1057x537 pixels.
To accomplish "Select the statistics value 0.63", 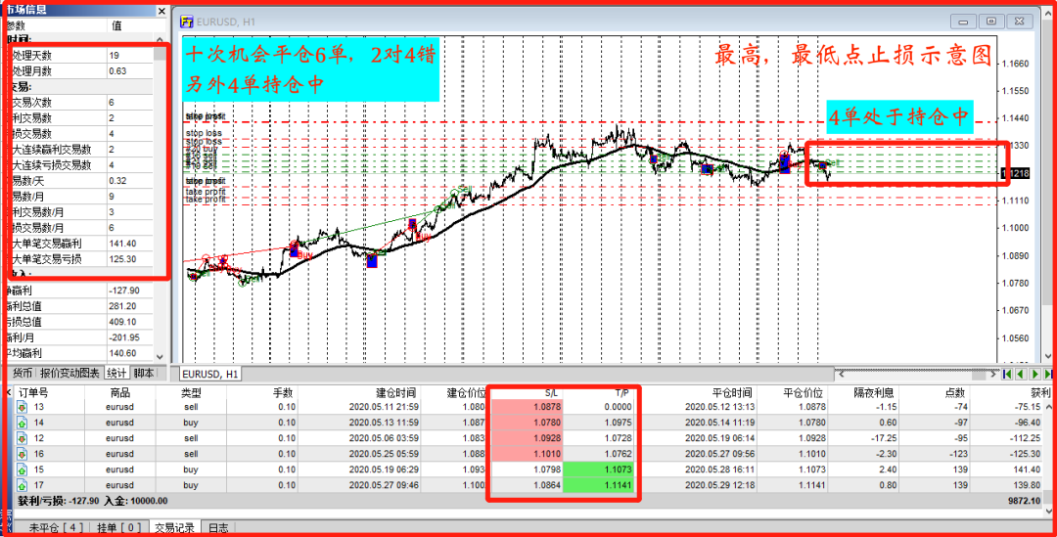I will pyautogui.click(x=118, y=70).
